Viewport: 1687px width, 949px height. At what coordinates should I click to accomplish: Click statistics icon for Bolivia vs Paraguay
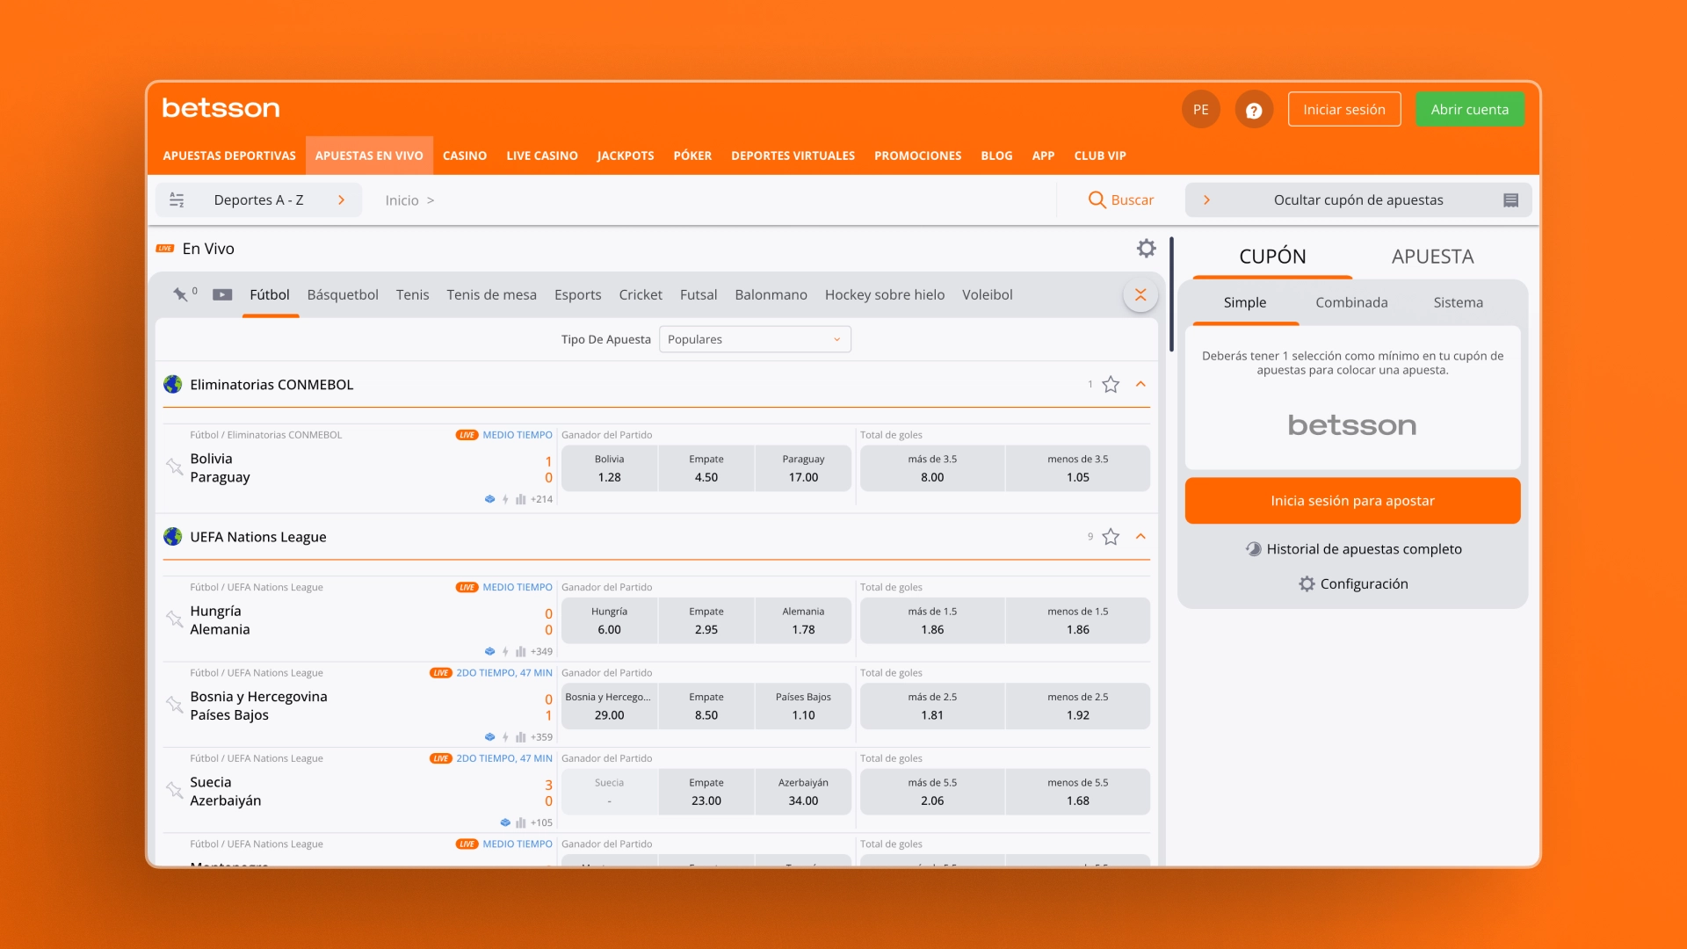click(520, 499)
